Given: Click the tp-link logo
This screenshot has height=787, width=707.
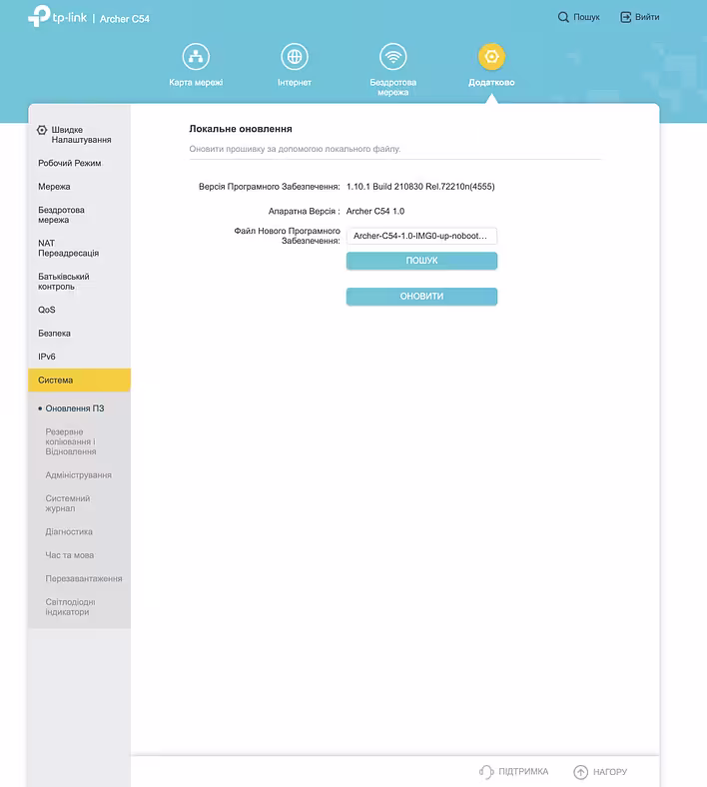Looking at the screenshot, I should click(56, 17).
